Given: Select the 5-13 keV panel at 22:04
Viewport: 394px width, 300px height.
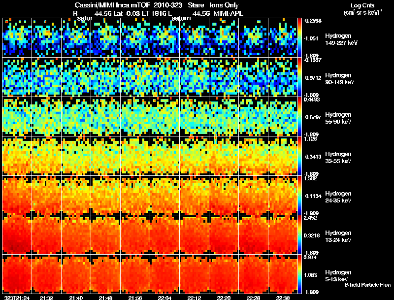Looking at the screenshot, I should click(165, 274).
